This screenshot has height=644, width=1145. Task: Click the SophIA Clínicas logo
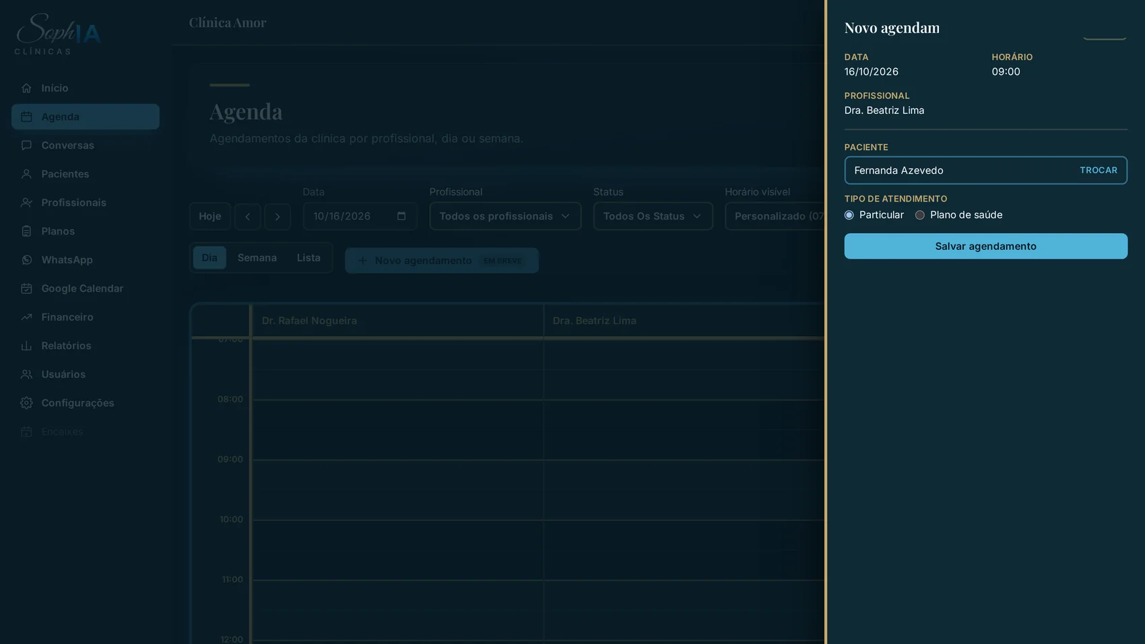[x=58, y=34]
